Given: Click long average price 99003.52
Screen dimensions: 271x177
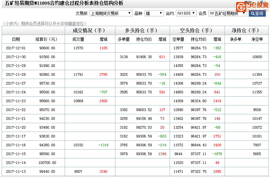Looking at the screenshot, I should click(144, 110).
